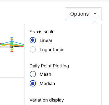Click the green data point on chart
Viewport: 109px width, 105px height.
[12, 44]
